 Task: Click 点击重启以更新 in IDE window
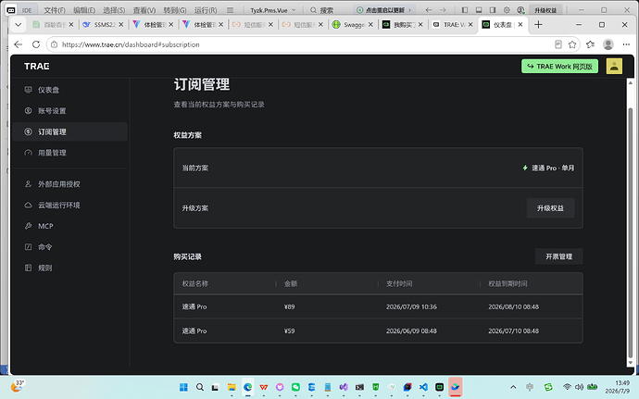(384, 10)
